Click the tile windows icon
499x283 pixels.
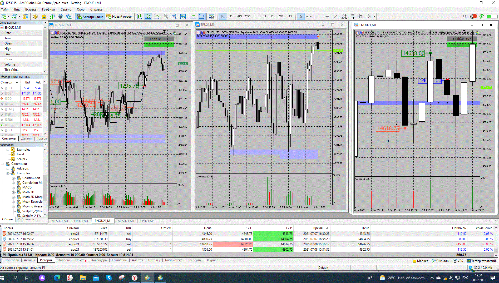coord(183,16)
